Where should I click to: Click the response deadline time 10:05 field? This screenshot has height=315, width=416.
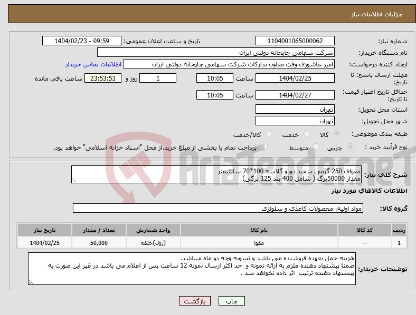215,78
